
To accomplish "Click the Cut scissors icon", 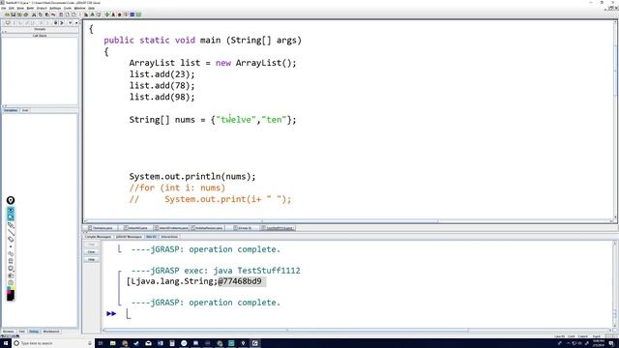I will 34,14.
